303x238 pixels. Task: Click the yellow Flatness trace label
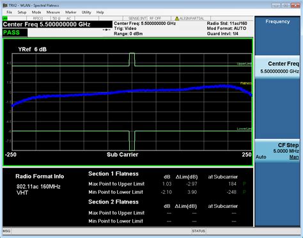[246, 83]
